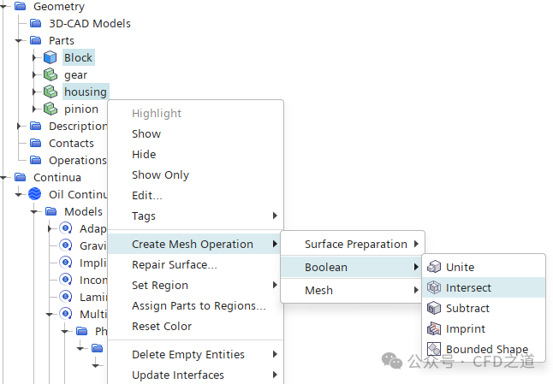Select the Block part cube icon
Screen dimensions: 553x384
tap(51, 57)
